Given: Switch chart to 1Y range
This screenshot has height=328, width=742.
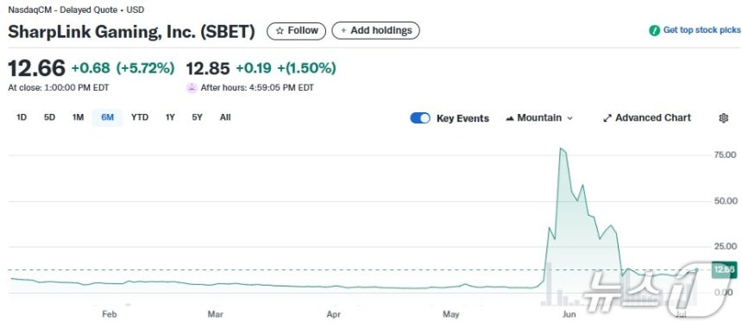Looking at the screenshot, I should pos(170,117).
